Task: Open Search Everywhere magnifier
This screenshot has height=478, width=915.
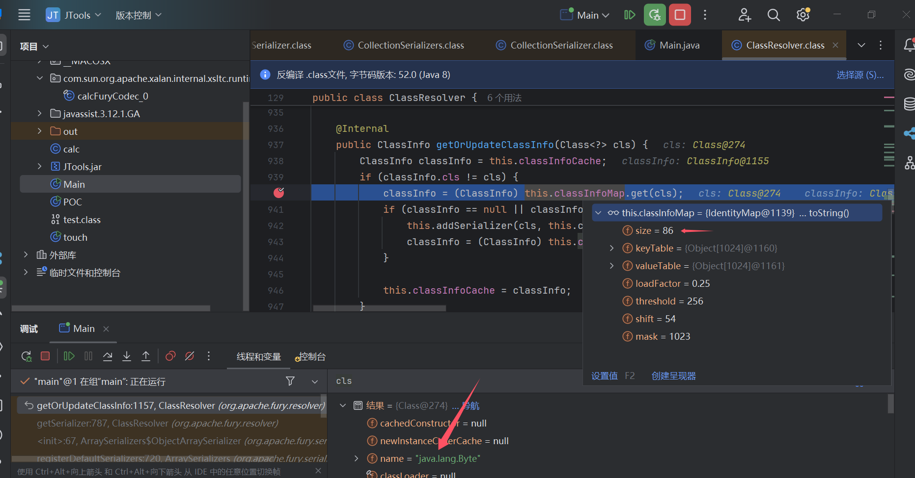Action: pos(774,15)
